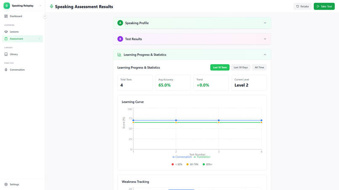Click the Trend value +0.0%
Image resolution: width=339 pixels, height=190 pixels.
click(x=203, y=85)
